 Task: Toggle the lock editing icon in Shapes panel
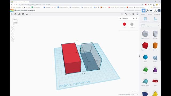click(x=134, y=18)
